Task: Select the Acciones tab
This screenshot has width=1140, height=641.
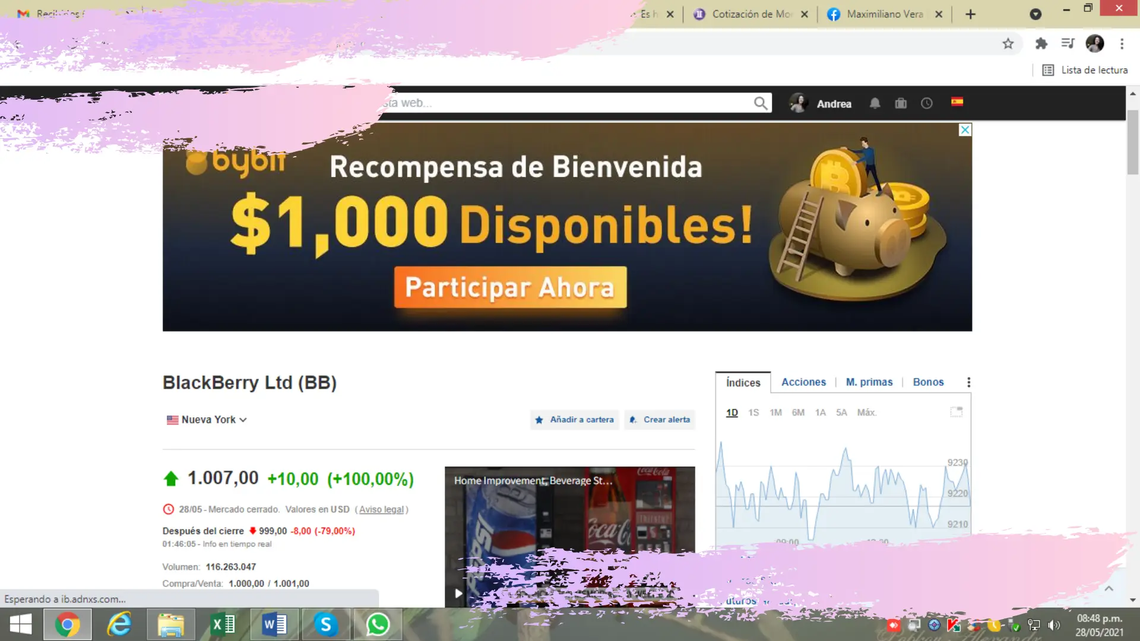Action: click(803, 382)
